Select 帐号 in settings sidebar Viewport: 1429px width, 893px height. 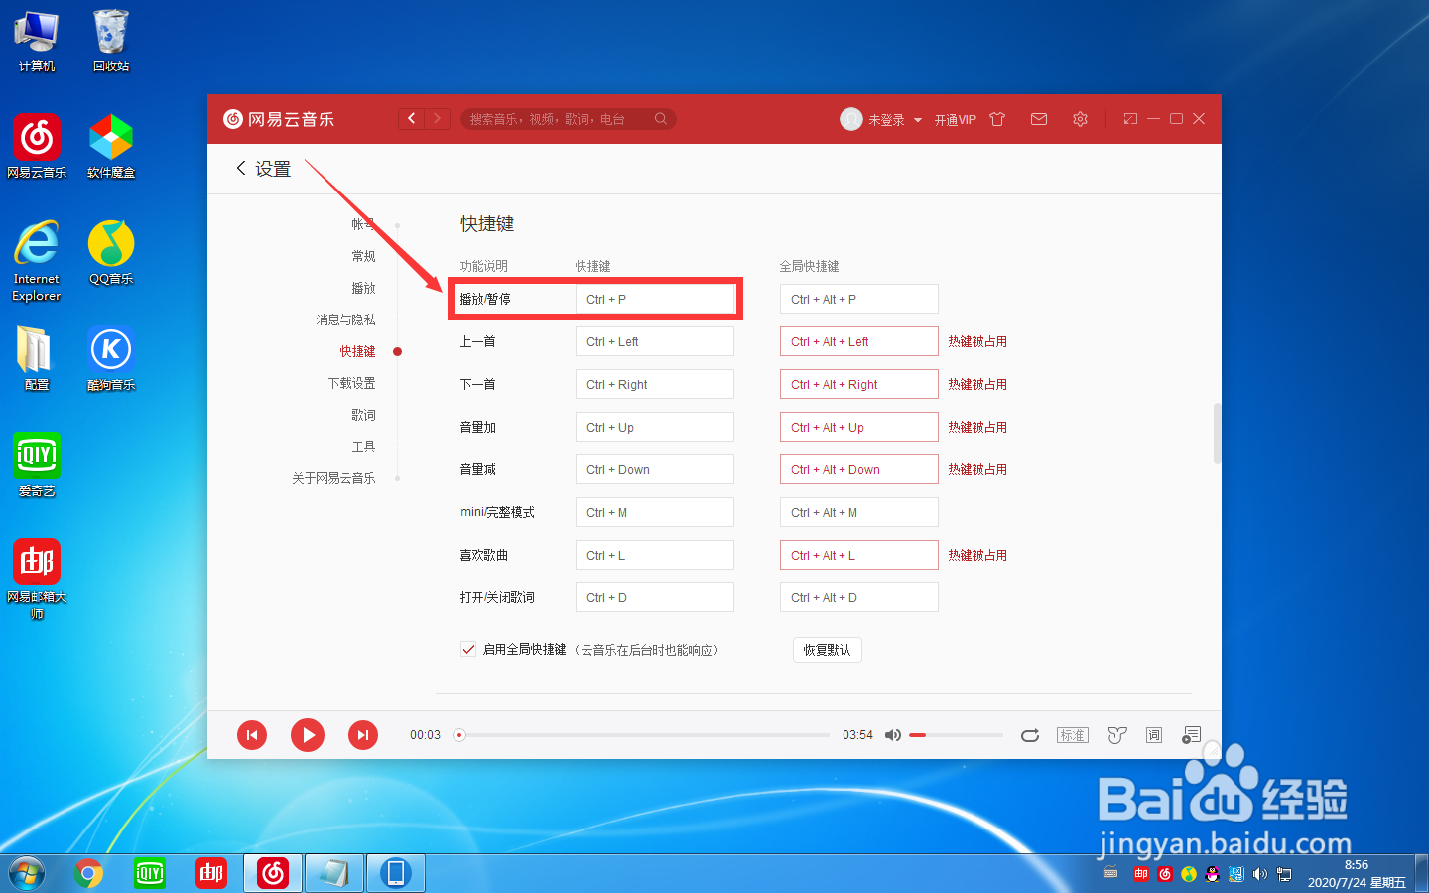point(363,224)
